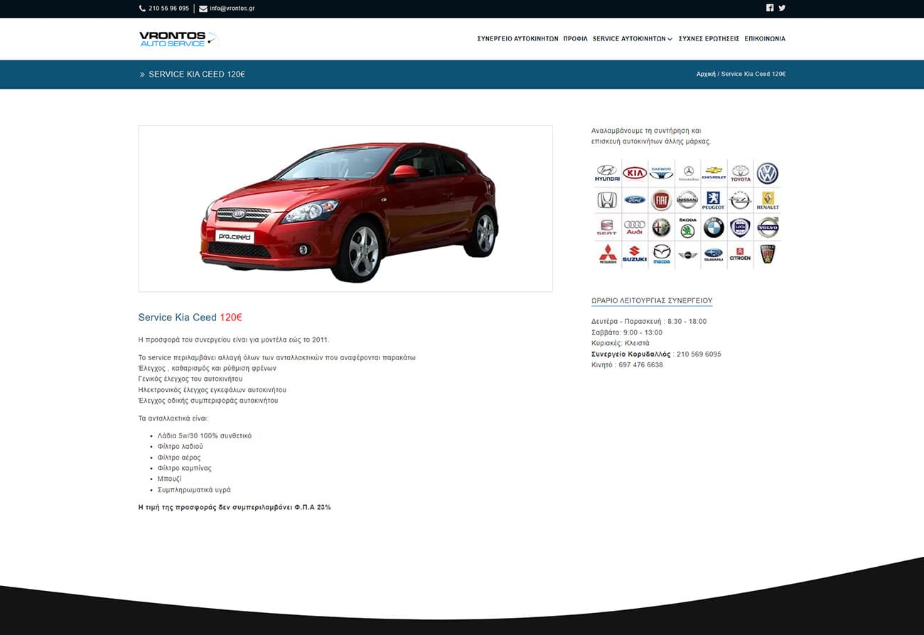Click the Daewoo brand logo

click(661, 173)
